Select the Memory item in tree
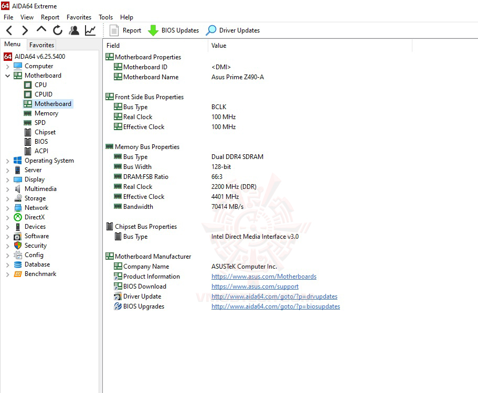 pyautogui.click(x=46, y=113)
